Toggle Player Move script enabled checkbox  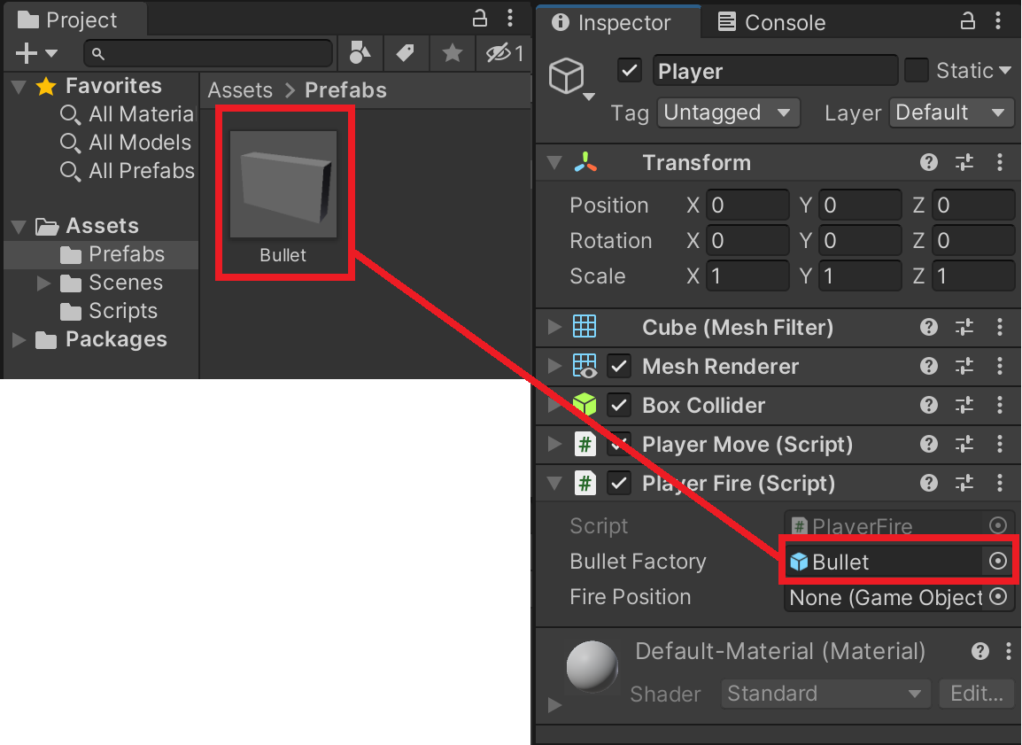coord(619,445)
